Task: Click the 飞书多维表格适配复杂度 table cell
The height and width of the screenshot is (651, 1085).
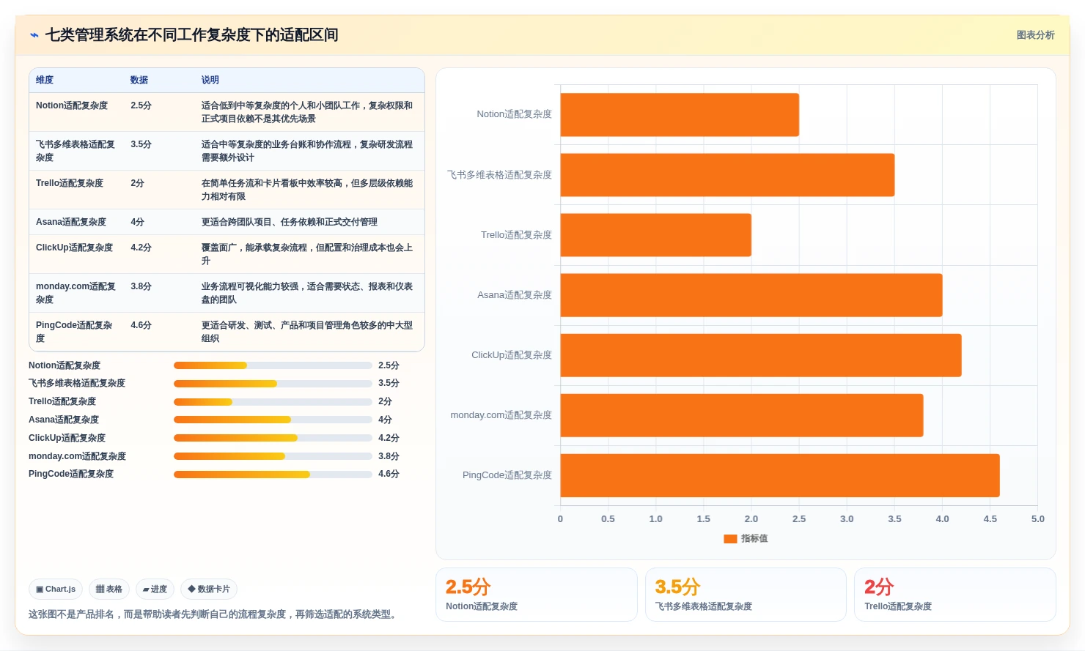Action: (x=76, y=151)
